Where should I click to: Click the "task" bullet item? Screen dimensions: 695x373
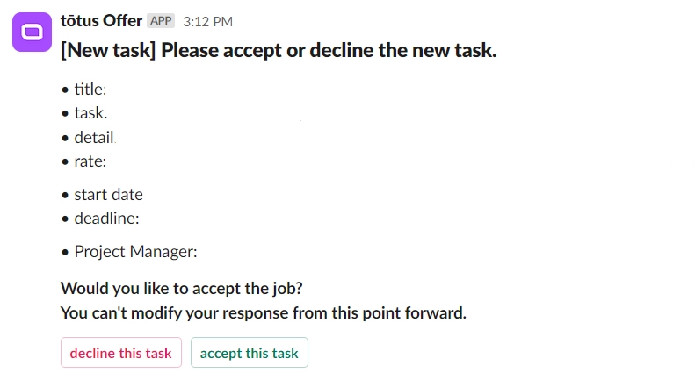click(x=90, y=113)
